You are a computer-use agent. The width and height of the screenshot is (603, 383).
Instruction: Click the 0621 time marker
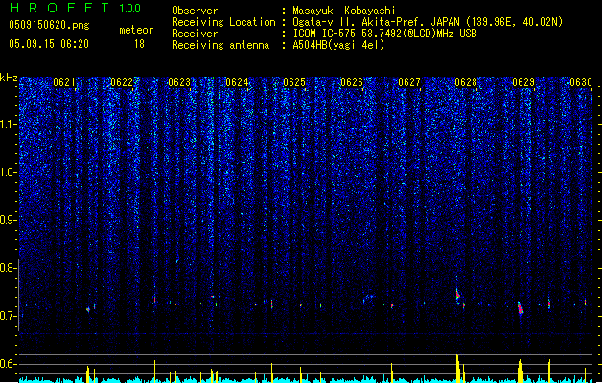64,82
